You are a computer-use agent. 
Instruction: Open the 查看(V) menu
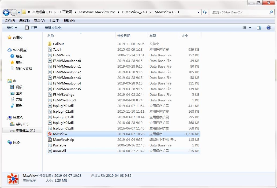39,21
